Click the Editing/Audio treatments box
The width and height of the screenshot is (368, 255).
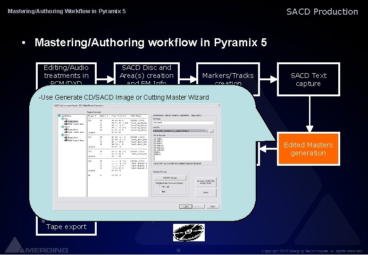66,74
